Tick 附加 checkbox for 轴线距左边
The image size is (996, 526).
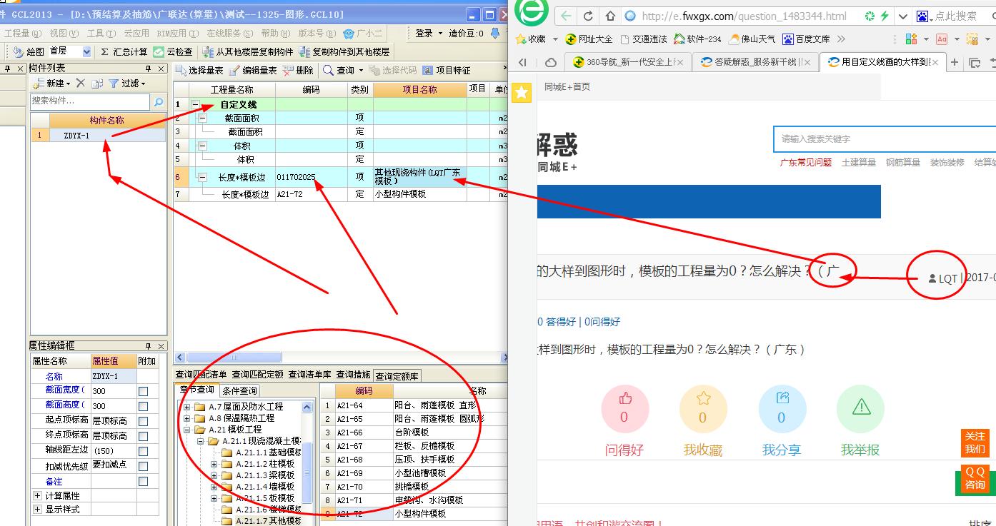point(143,451)
